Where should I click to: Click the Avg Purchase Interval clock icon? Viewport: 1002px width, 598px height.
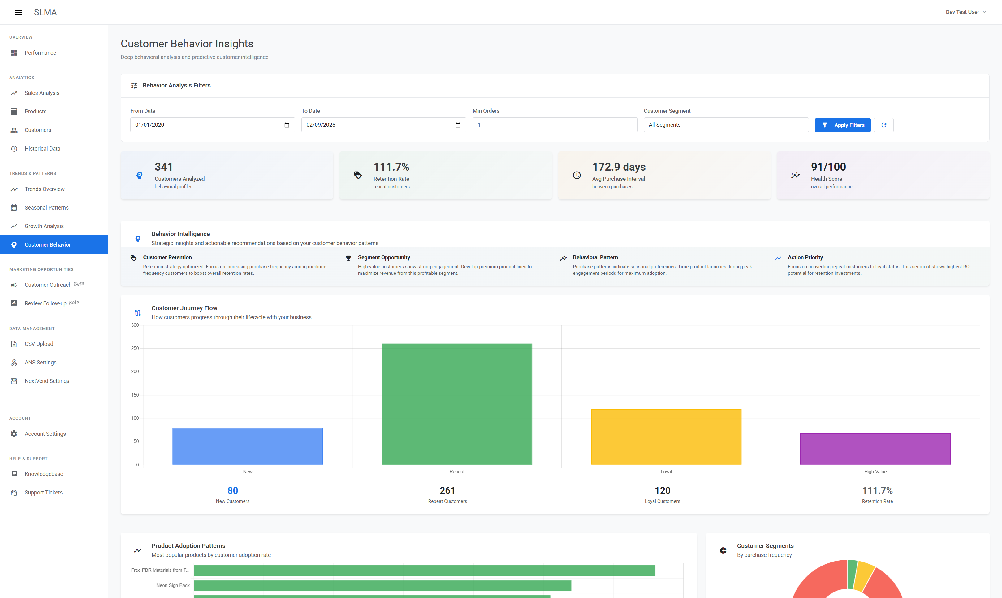[577, 175]
